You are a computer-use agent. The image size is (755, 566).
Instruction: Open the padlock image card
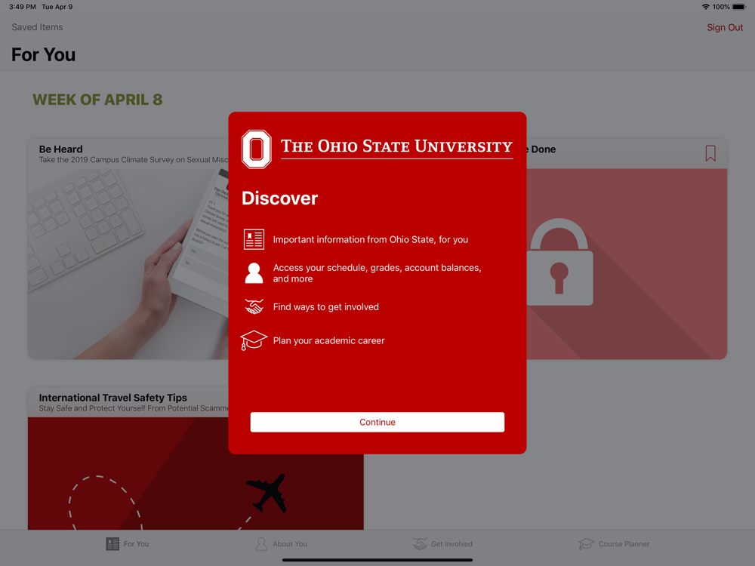[x=627, y=263]
